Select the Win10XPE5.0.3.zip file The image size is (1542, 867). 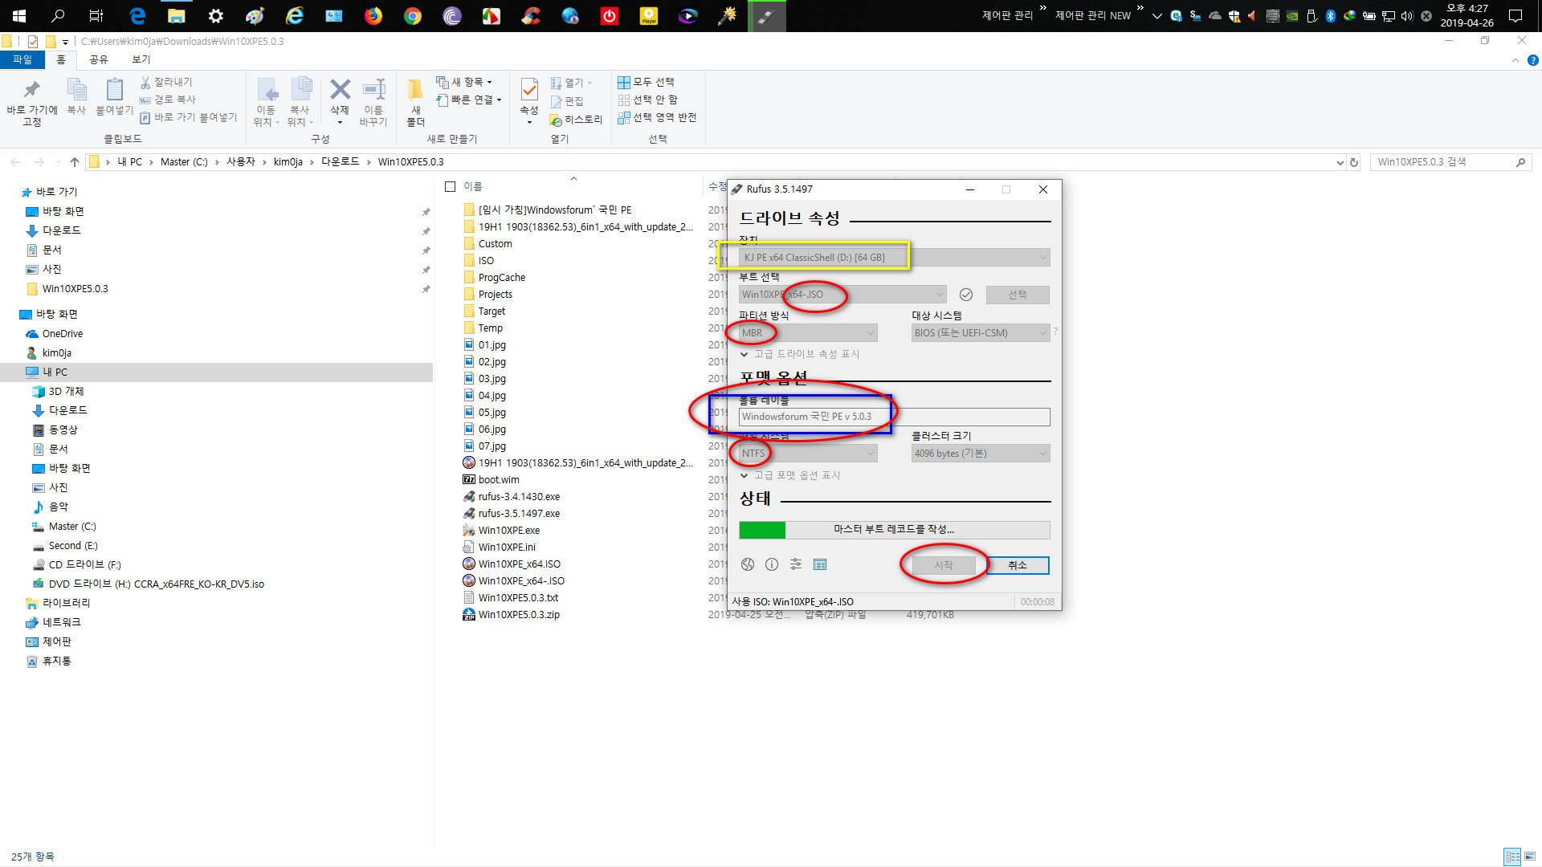tap(519, 615)
